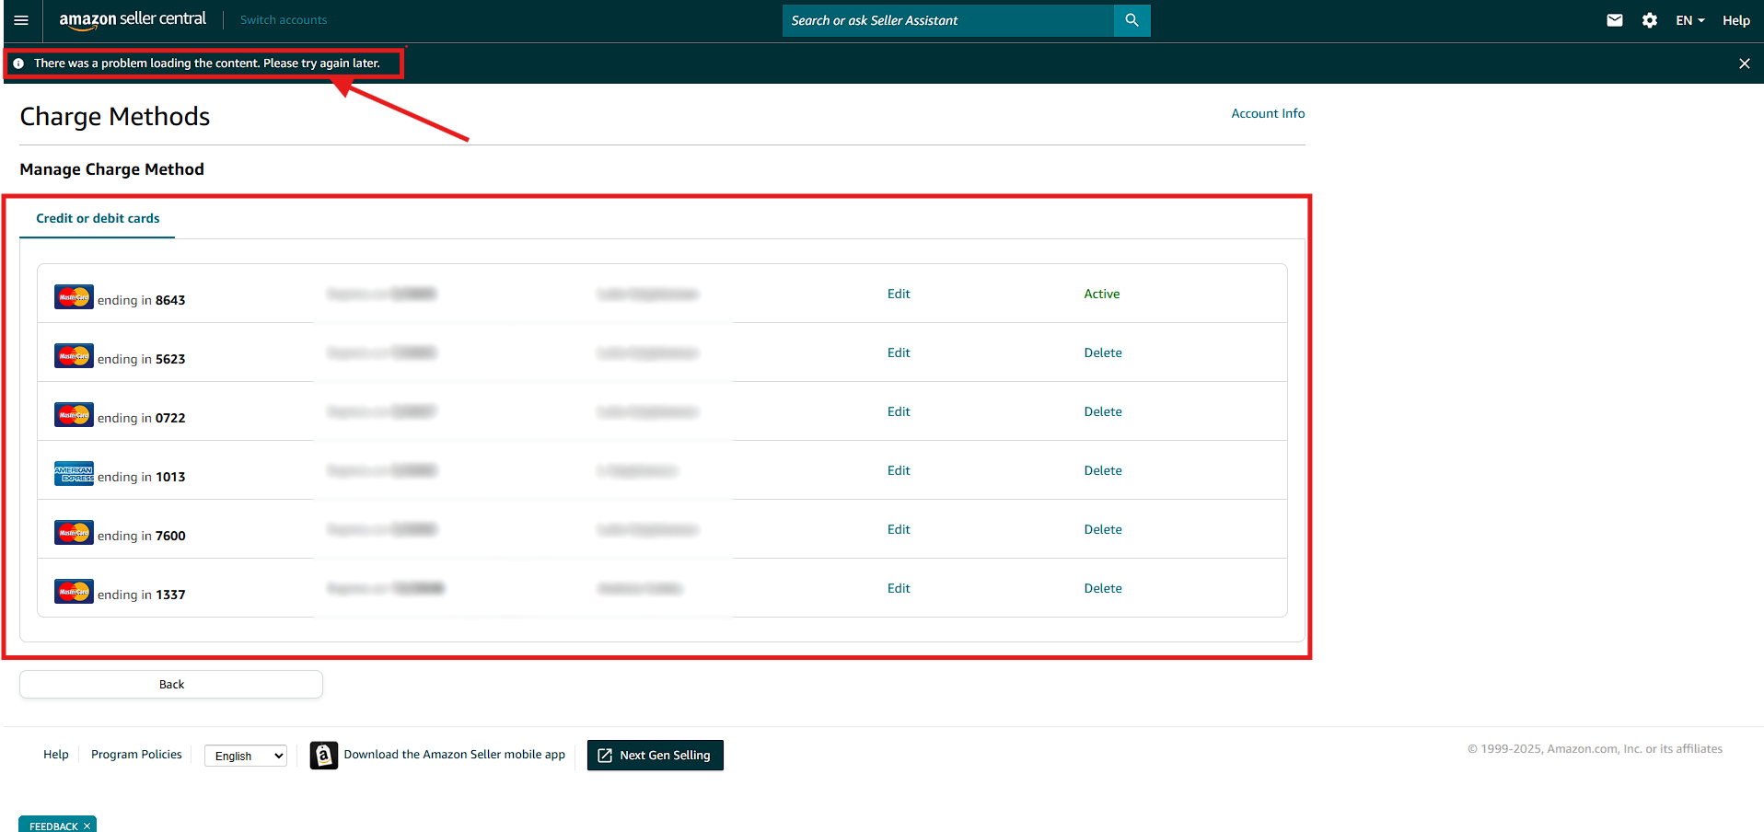Click text ending in 1013
The width and height of the screenshot is (1764, 832).
142,477
